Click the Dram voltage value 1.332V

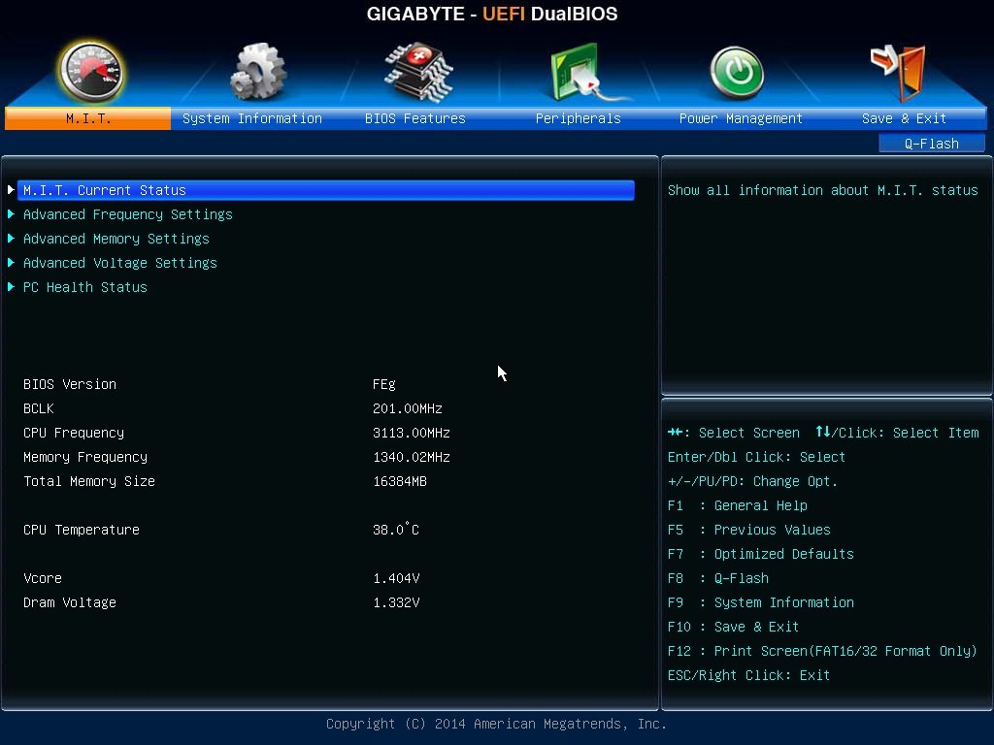click(x=396, y=602)
